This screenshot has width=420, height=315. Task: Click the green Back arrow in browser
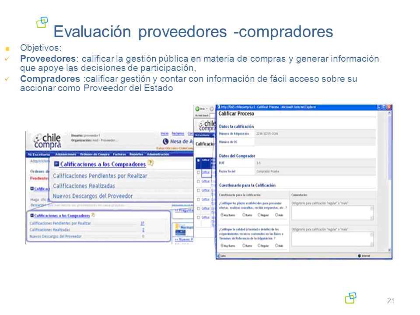197,109
